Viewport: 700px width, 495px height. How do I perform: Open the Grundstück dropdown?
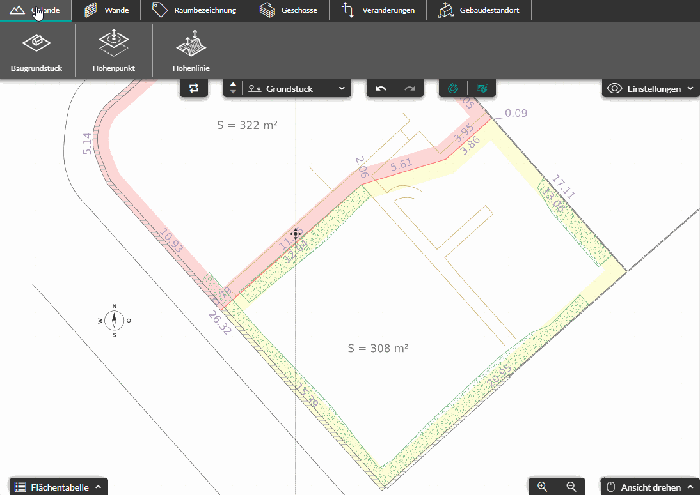298,88
